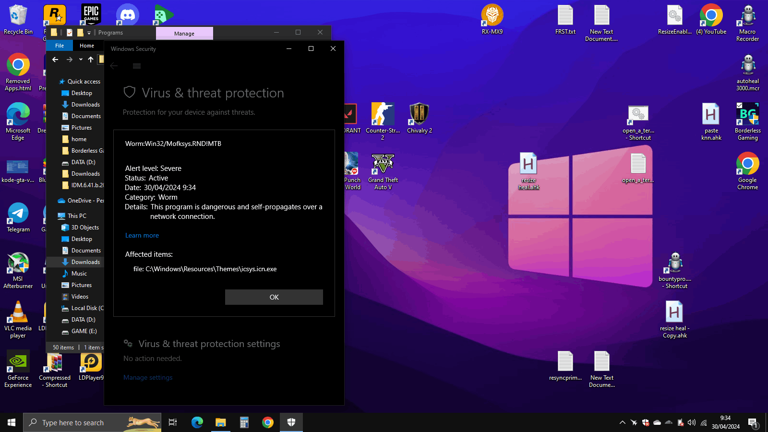
Task: Show hidden system tray icons
Action: point(623,422)
